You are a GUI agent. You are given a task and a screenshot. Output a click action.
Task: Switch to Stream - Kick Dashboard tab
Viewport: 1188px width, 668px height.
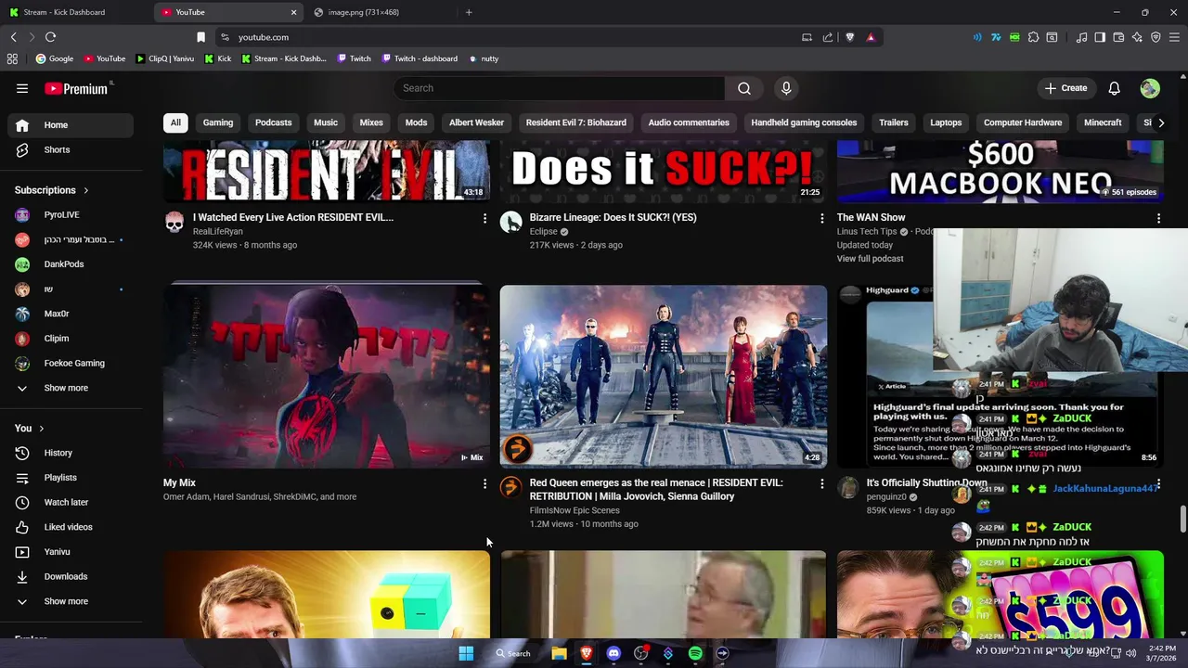[x=74, y=12]
